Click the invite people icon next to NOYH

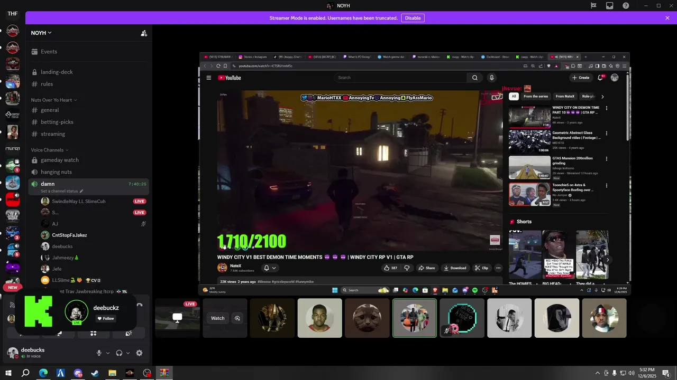point(144,33)
